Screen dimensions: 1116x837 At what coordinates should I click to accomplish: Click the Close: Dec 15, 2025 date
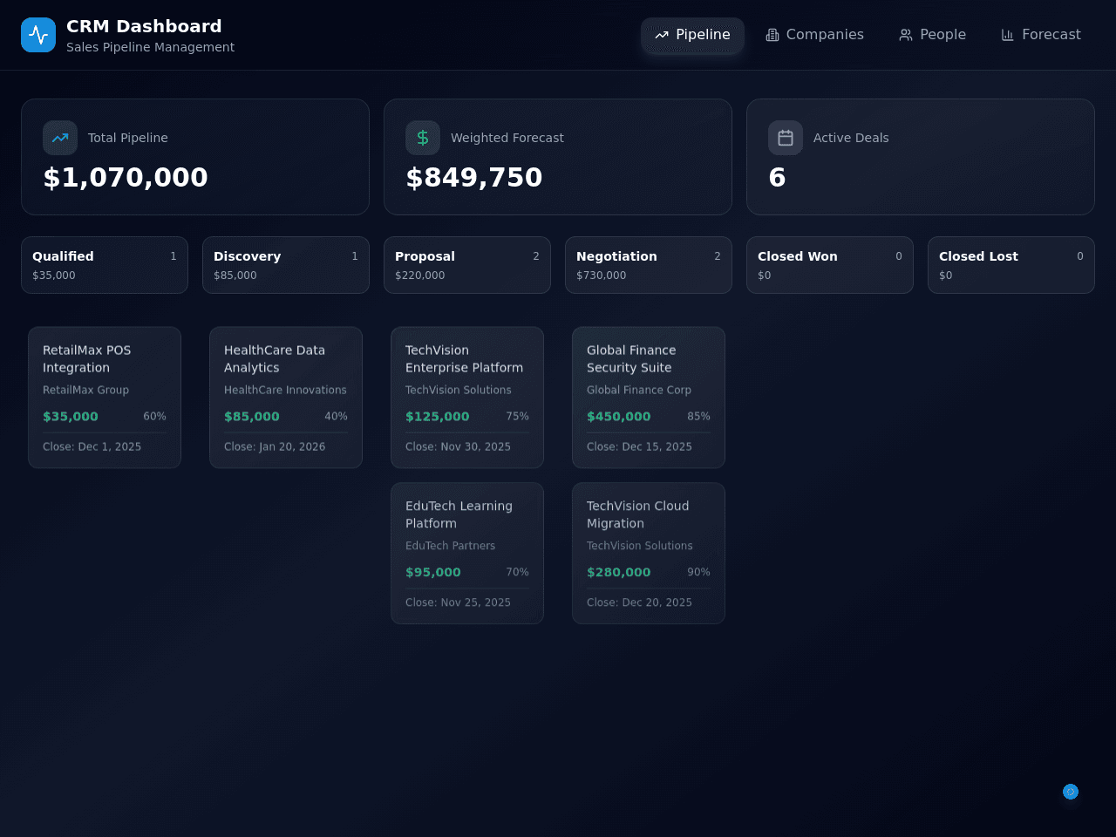[639, 446]
